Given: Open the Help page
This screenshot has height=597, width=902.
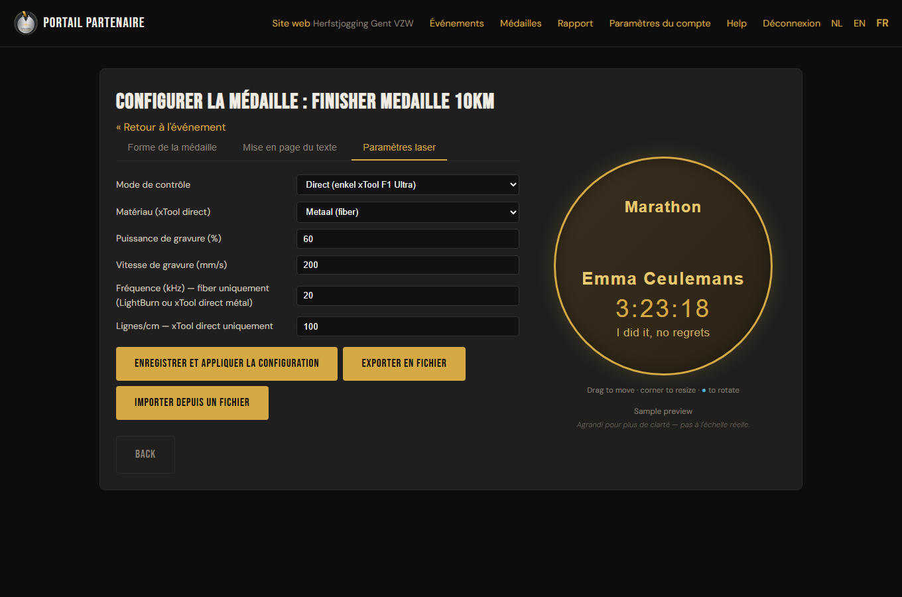Looking at the screenshot, I should (x=736, y=23).
